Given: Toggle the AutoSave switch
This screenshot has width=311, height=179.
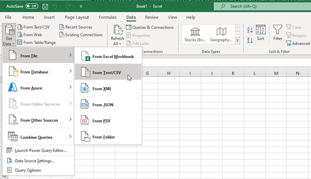Looking at the screenshot, I should [x=32, y=6].
